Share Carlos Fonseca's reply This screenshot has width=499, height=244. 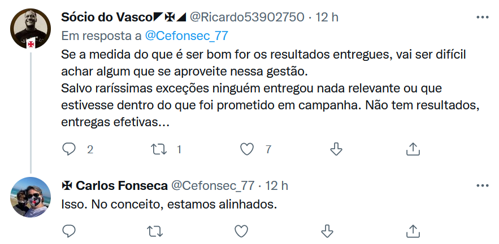coord(413,231)
